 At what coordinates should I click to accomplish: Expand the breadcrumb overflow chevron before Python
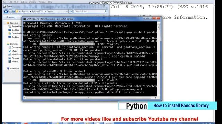20,11
